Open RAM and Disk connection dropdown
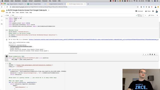 [145, 15]
